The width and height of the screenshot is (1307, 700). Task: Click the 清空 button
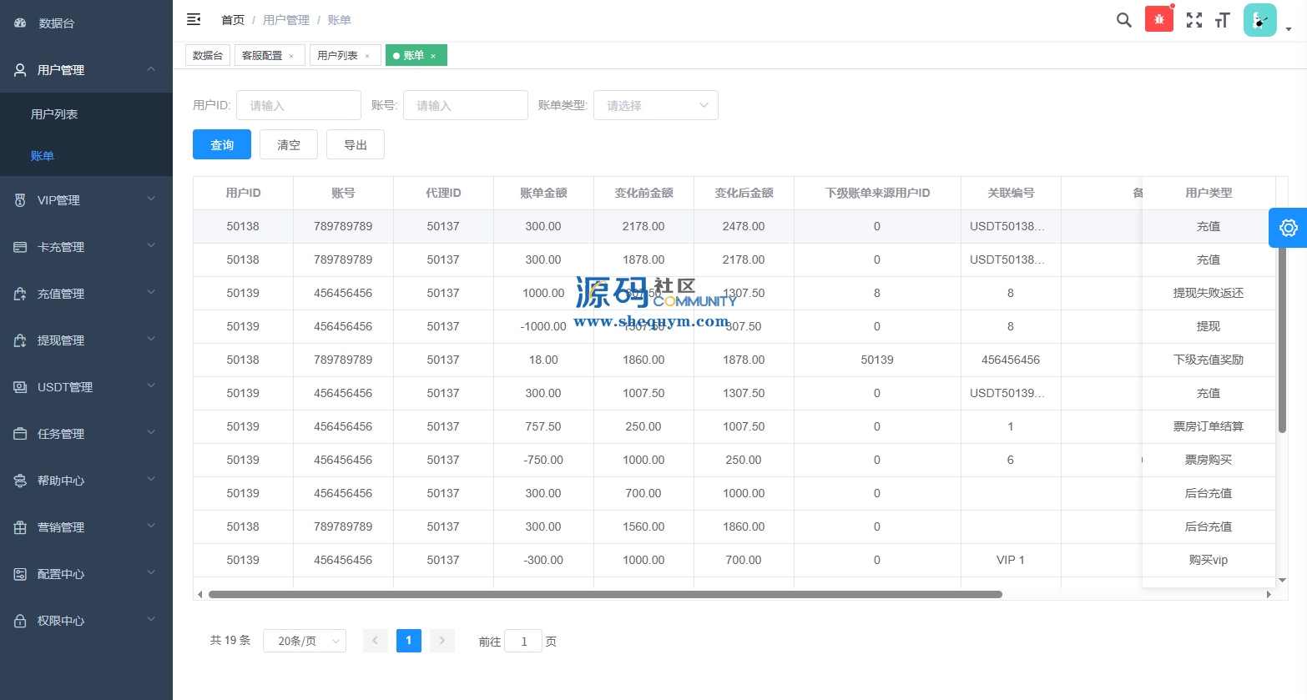pos(288,144)
